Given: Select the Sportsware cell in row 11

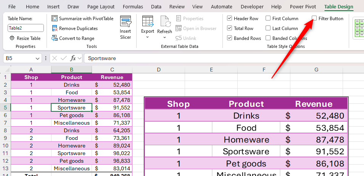Looking at the screenshot, I should click(x=71, y=153).
